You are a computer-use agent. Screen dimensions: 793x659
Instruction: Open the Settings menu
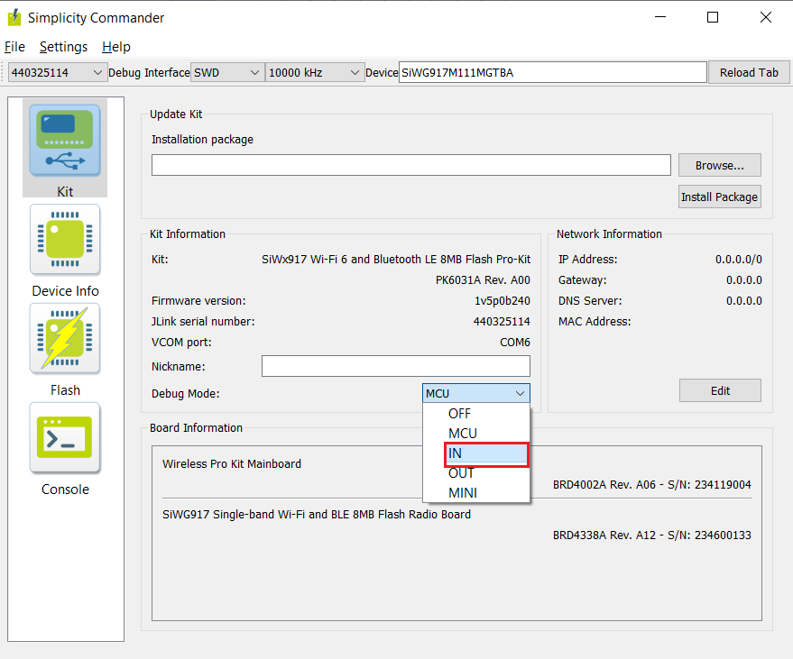(63, 47)
